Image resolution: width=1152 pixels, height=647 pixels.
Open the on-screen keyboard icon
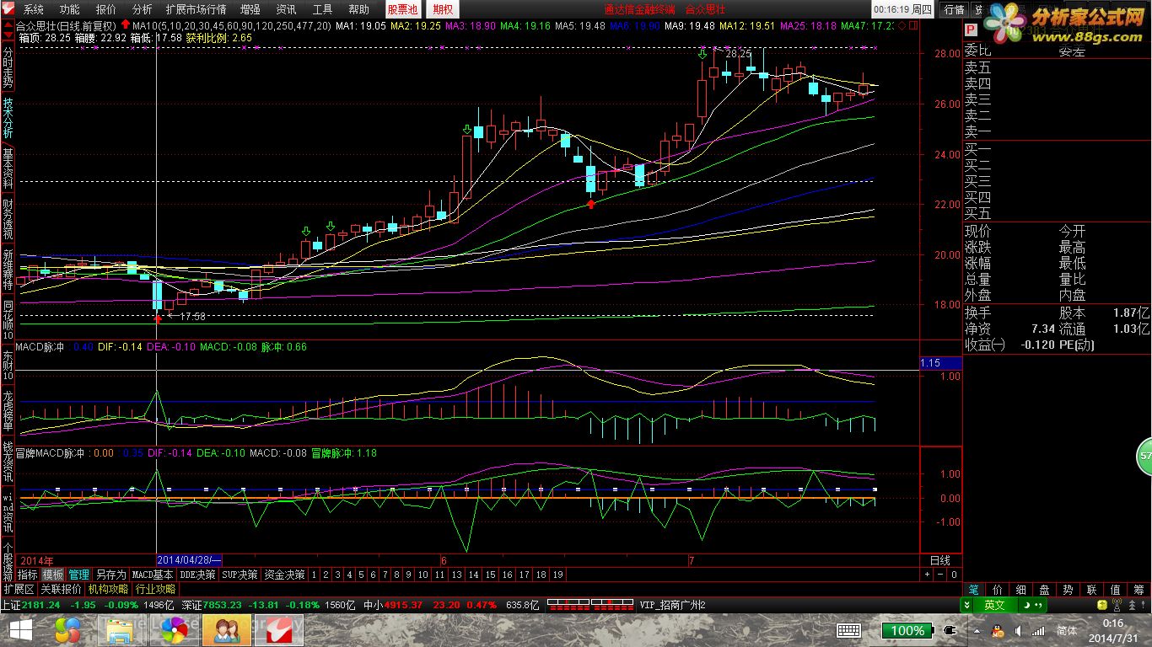pyautogui.click(x=848, y=630)
